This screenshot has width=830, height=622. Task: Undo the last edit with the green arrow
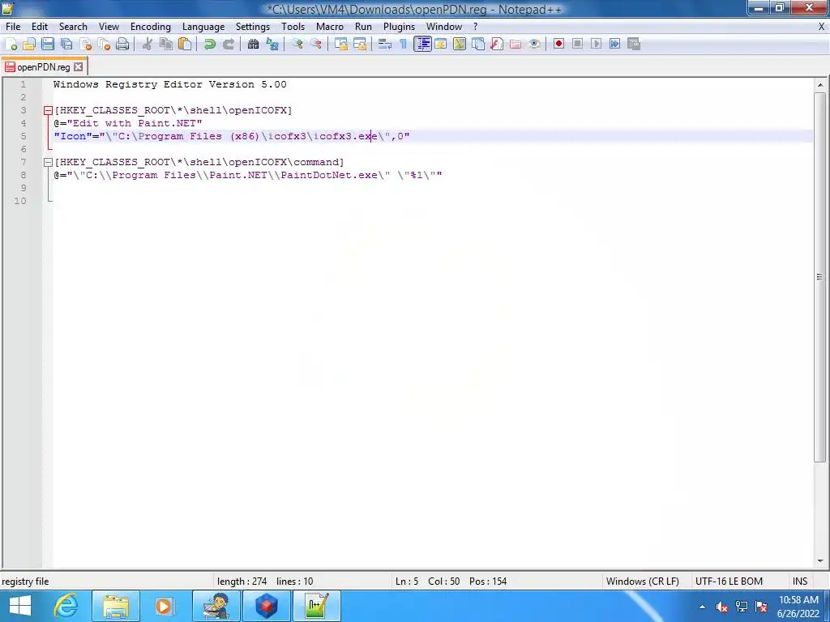(210, 44)
